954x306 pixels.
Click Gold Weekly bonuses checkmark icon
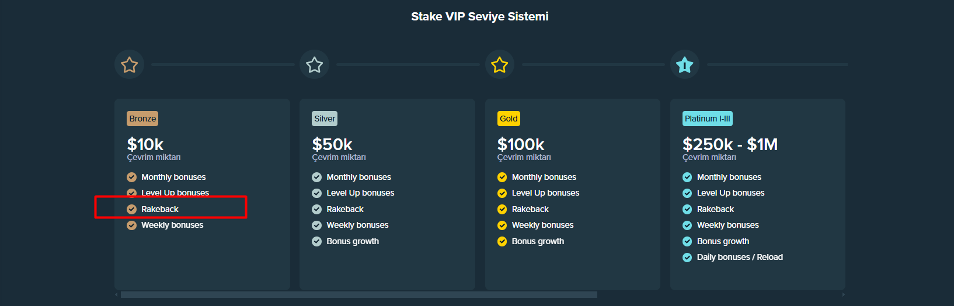point(502,225)
